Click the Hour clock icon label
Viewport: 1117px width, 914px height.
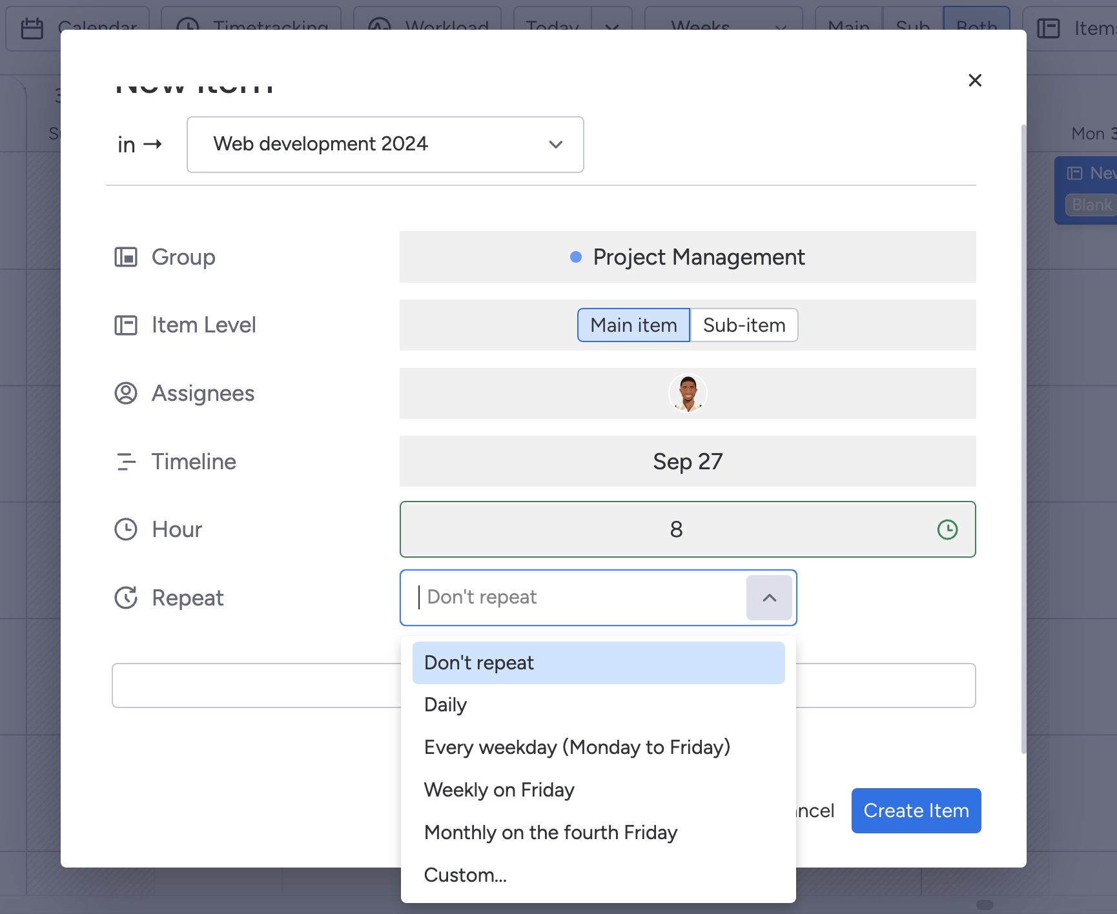click(126, 529)
